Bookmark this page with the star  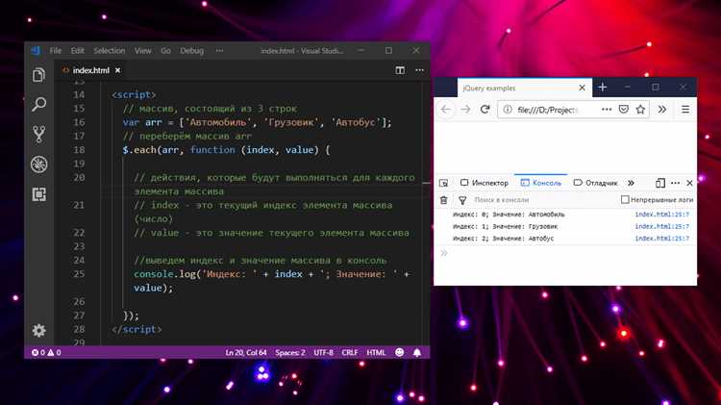(x=640, y=110)
